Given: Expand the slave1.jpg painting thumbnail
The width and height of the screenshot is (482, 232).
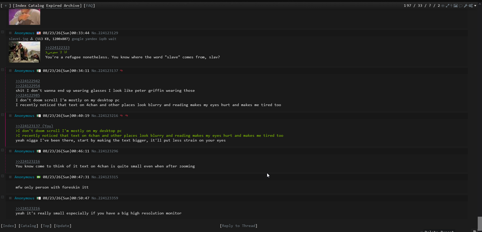Looking at the screenshot, I should [x=24, y=52].
